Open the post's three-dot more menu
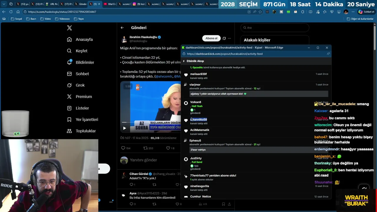 tap(229, 38)
